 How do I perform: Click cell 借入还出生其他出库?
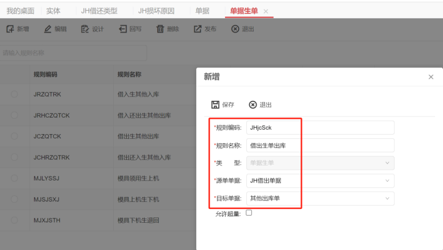(x=144, y=115)
